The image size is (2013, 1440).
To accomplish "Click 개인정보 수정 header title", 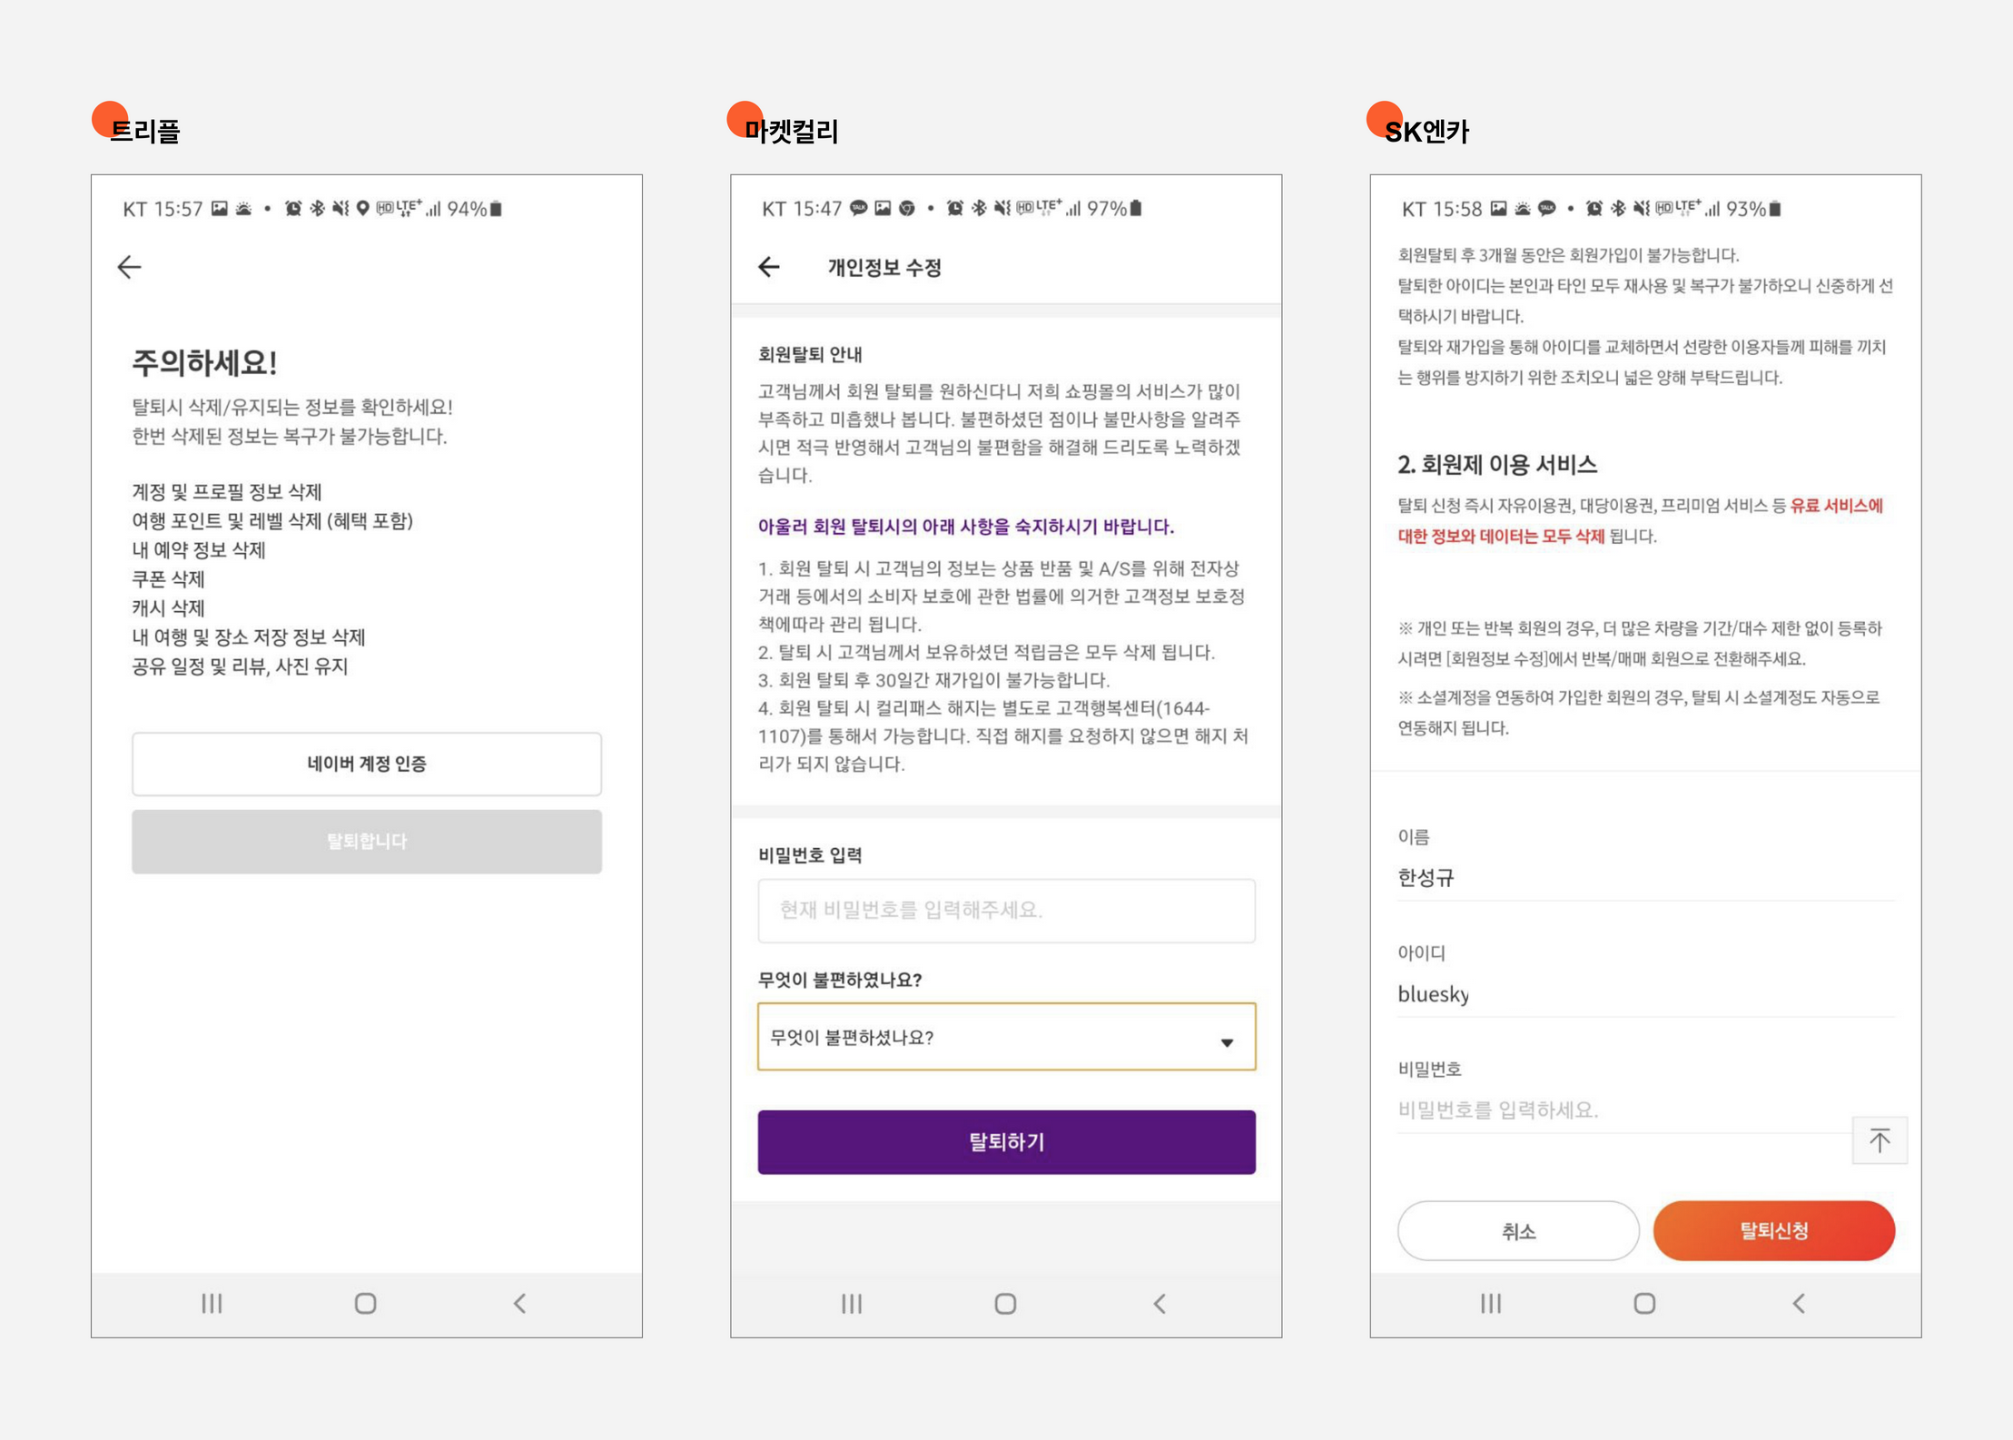I will (884, 268).
